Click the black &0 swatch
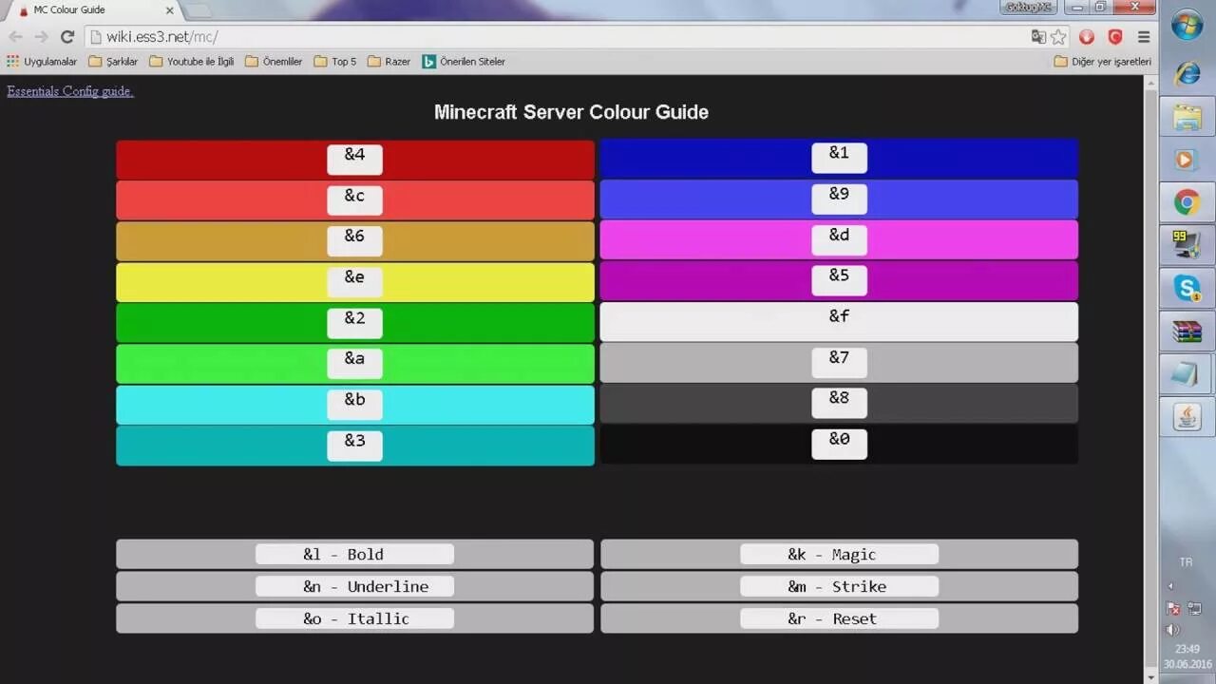Image resolution: width=1216 pixels, height=684 pixels. click(x=839, y=444)
